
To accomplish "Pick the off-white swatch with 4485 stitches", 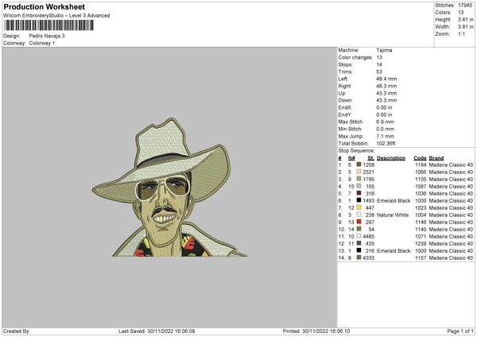I will pyautogui.click(x=359, y=236).
